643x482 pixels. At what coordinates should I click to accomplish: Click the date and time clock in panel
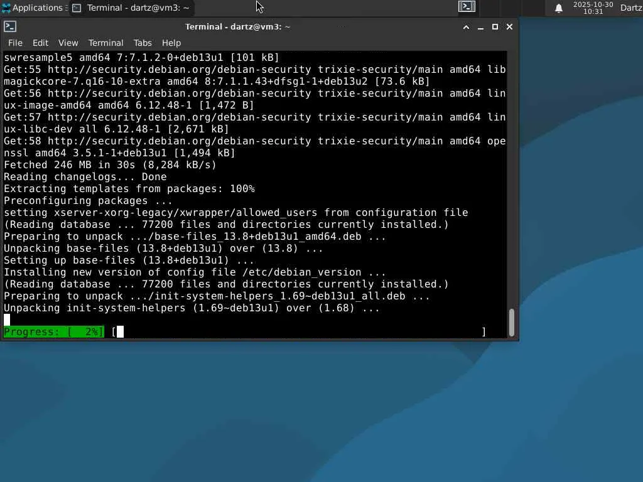[593, 8]
